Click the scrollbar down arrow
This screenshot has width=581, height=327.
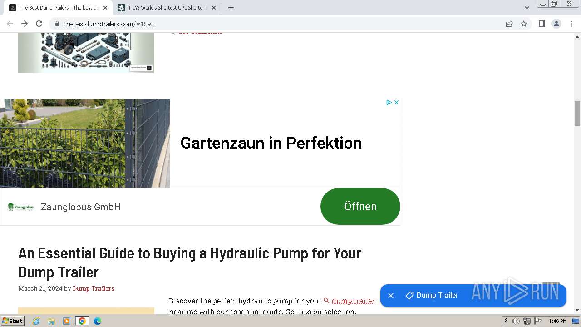click(577, 310)
